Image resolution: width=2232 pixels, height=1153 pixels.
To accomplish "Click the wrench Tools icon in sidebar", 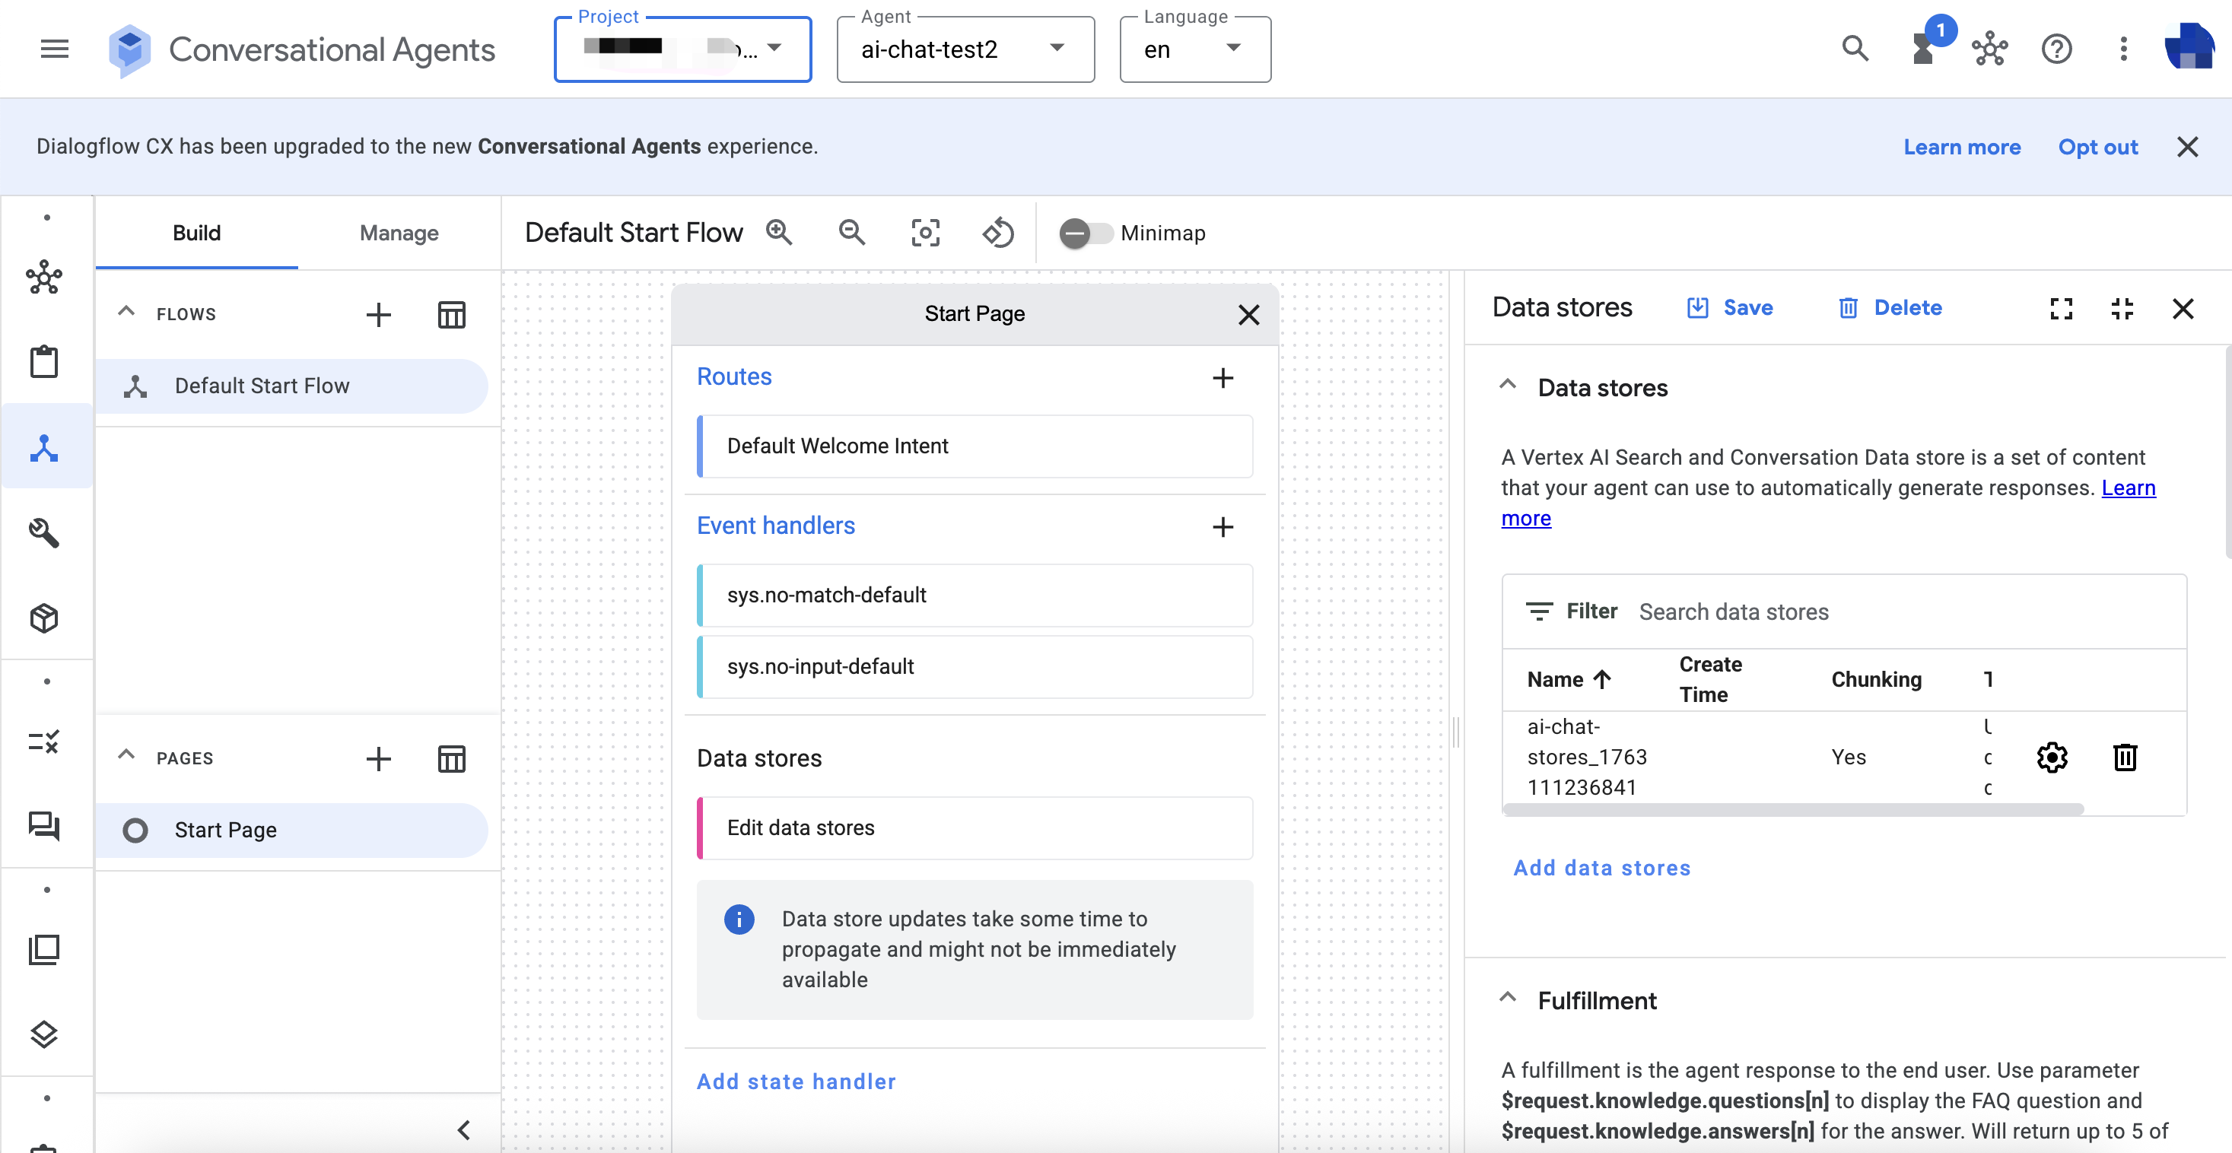I will (44, 532).
